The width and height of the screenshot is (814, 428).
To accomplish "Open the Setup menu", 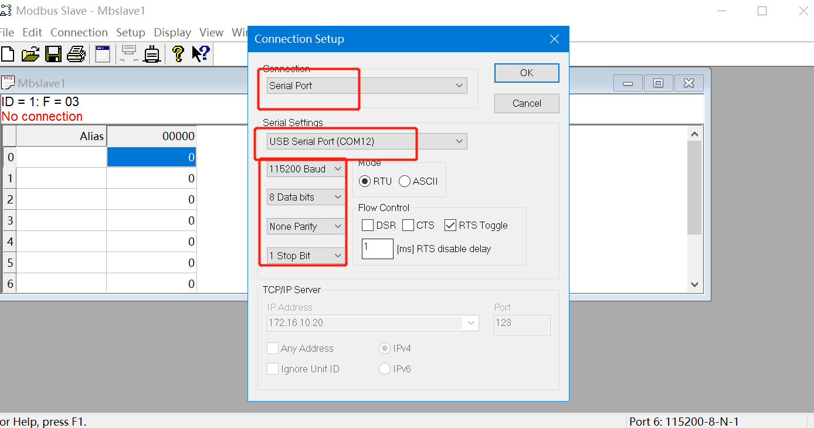I will (130, 32).
